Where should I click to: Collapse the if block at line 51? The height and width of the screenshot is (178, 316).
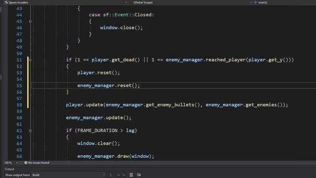[30, 60]
